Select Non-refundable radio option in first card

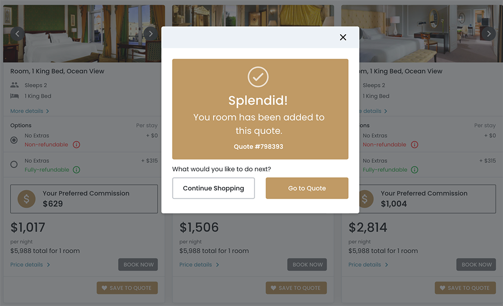pyautogui.click(x=14, y=140)
